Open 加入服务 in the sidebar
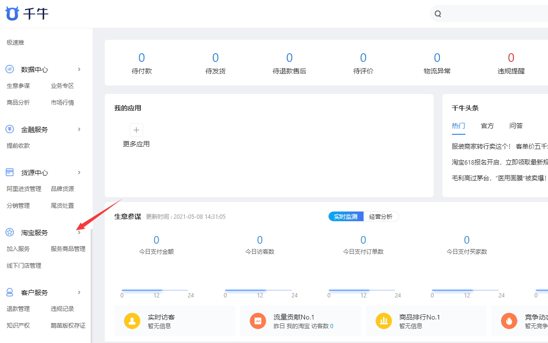The width and height of the screenshot is (548, 343). coord(18,249)
